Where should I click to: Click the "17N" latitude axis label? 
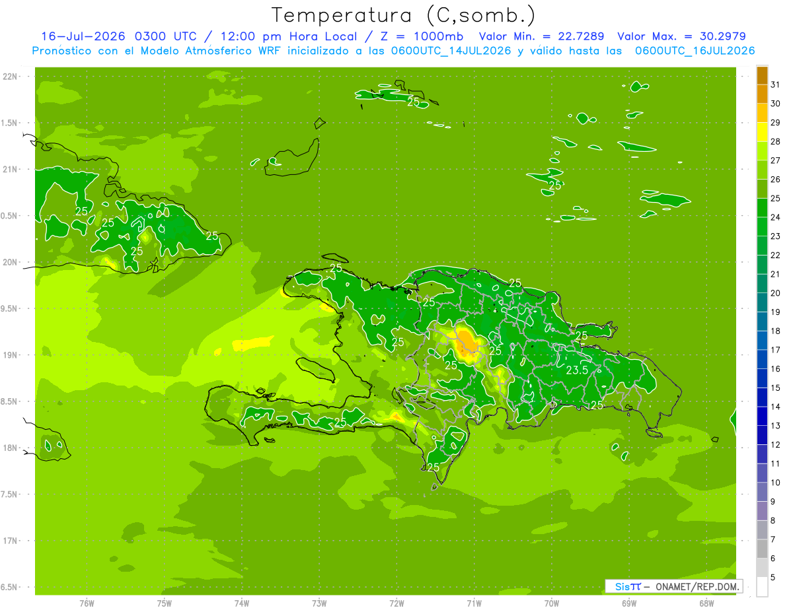[x=10, y=541]
